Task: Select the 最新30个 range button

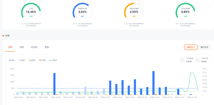Action: 191,47
